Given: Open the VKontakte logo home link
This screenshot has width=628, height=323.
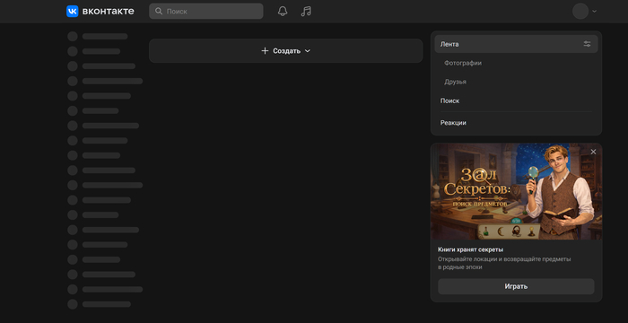Looking at the screenshot, I should coord(100,12).
